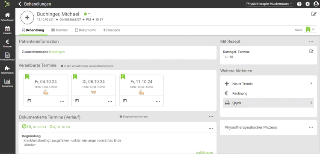This screenshot has height=154, width=320.
Task: Expand Neuer Termin chevron
Action: (311, 83)
